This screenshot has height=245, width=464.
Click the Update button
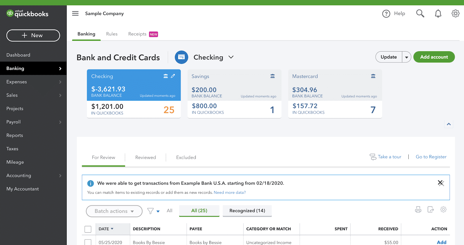click(389, 57)
